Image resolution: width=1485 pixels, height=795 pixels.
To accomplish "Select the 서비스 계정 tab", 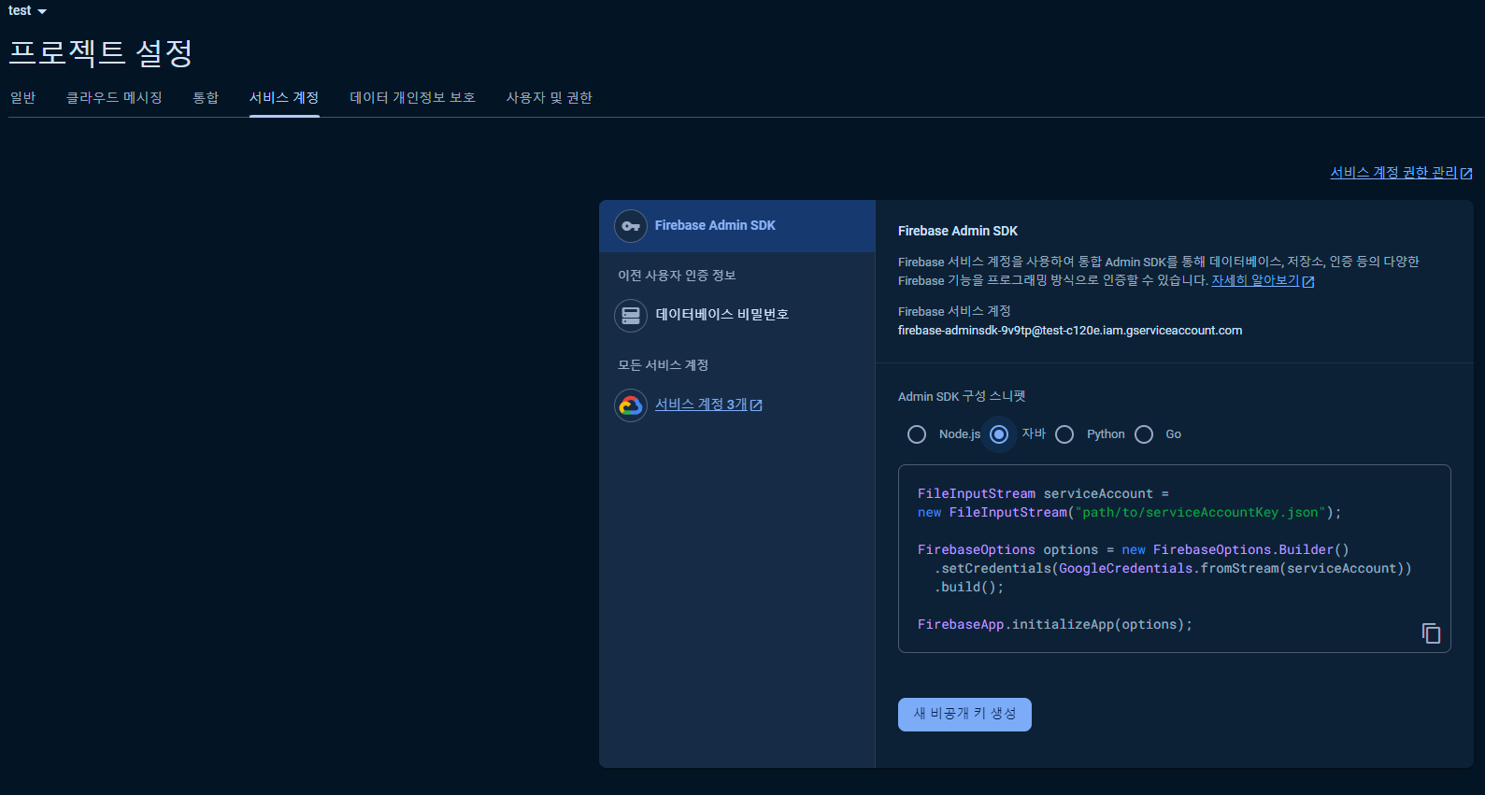I will [284, 97].
